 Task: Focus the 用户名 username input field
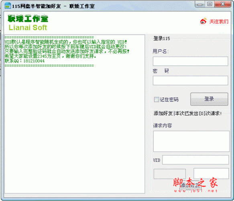[190, 61]
